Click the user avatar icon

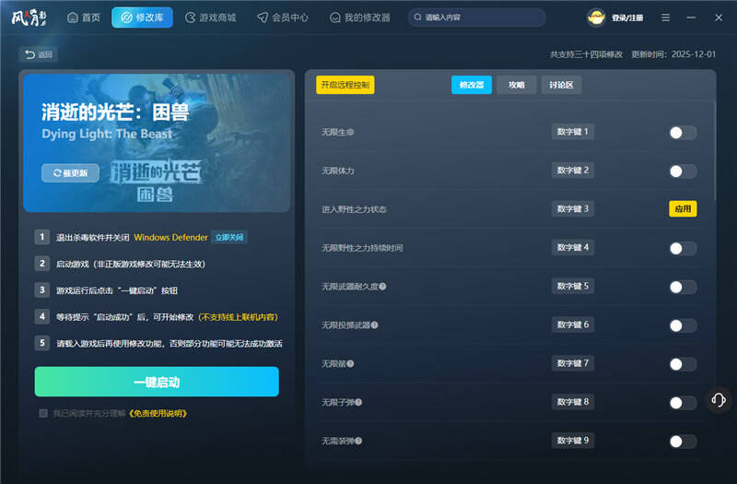coord(596,18)
